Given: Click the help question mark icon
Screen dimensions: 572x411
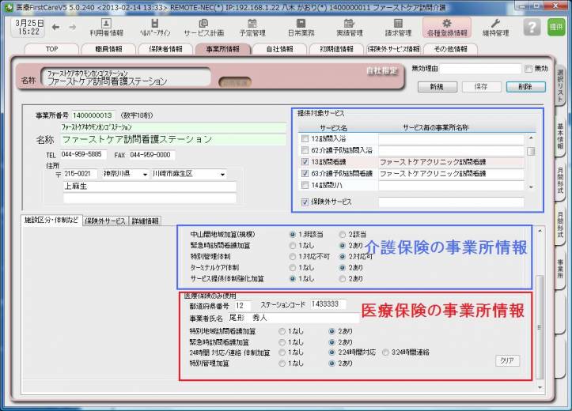Looking at the screenshot, I should [x=532, y=27].
